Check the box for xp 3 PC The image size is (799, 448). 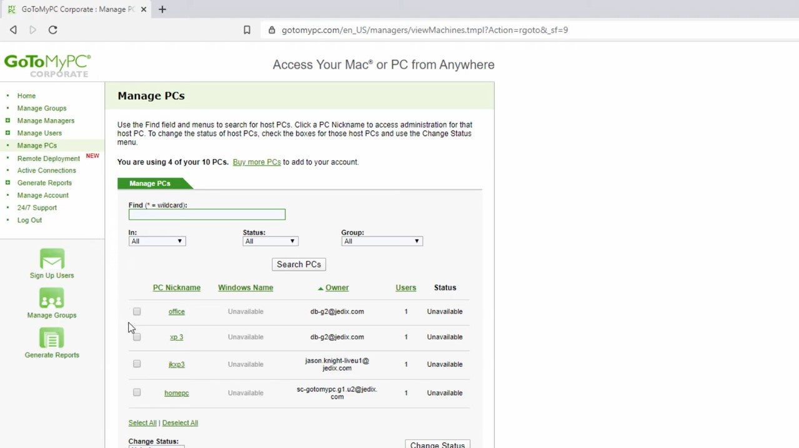[137, 337]
